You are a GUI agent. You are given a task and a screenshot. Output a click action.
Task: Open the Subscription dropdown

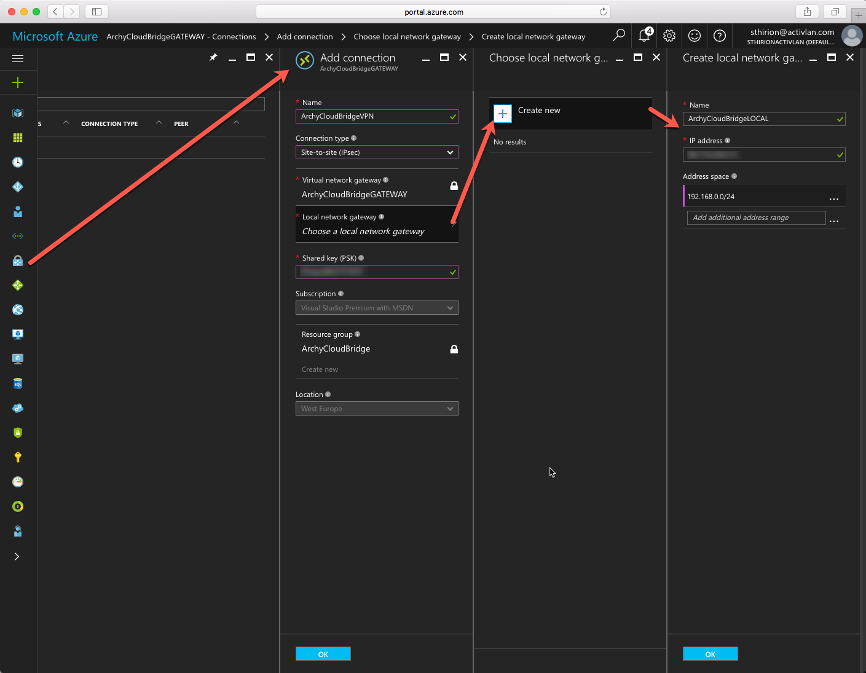[x=377, y=308]
